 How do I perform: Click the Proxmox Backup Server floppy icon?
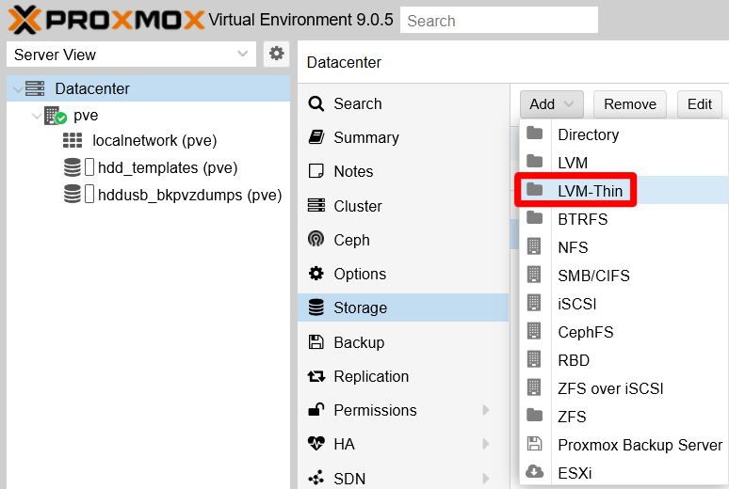tap(534, 444)
